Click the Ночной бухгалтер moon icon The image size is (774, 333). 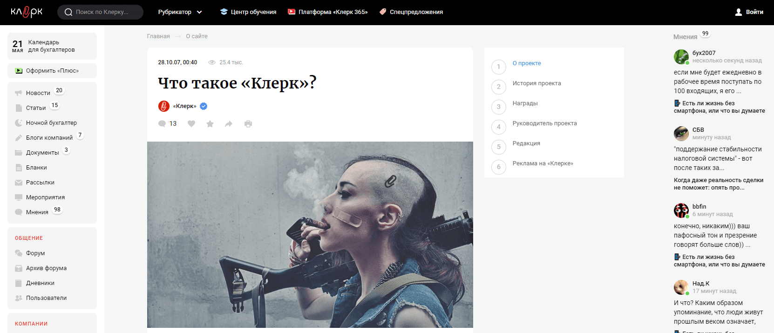tap(19, 122)
